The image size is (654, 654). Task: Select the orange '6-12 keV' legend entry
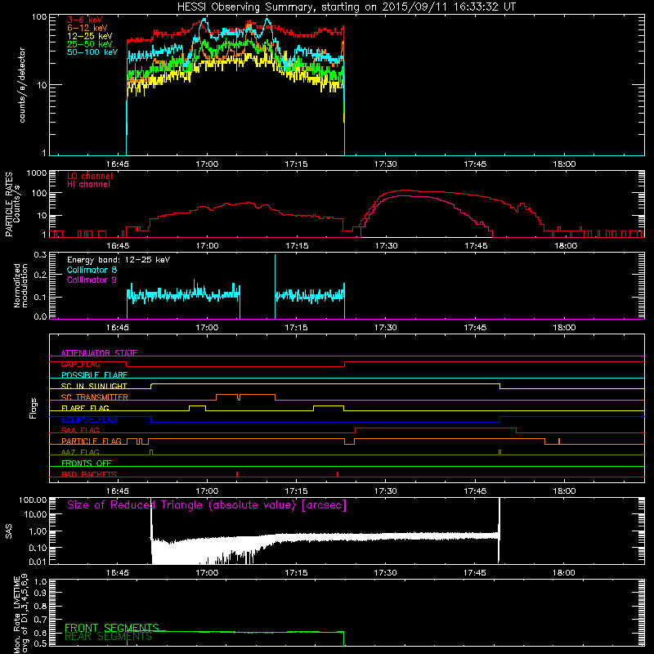click(x=87, y=28)
